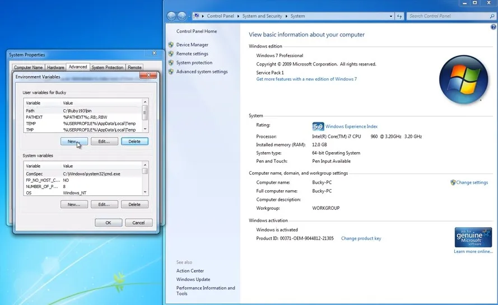Select the Path user variable row
Viewport: 498px width, 305px height.
coord(83,111)
